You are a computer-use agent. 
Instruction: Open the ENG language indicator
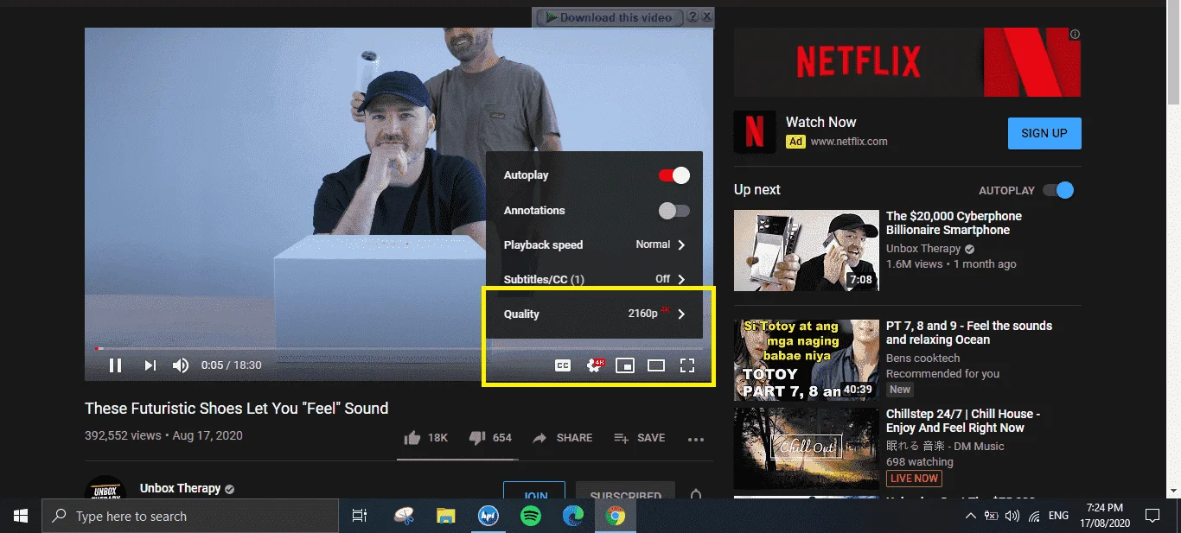pos(1058,516)
